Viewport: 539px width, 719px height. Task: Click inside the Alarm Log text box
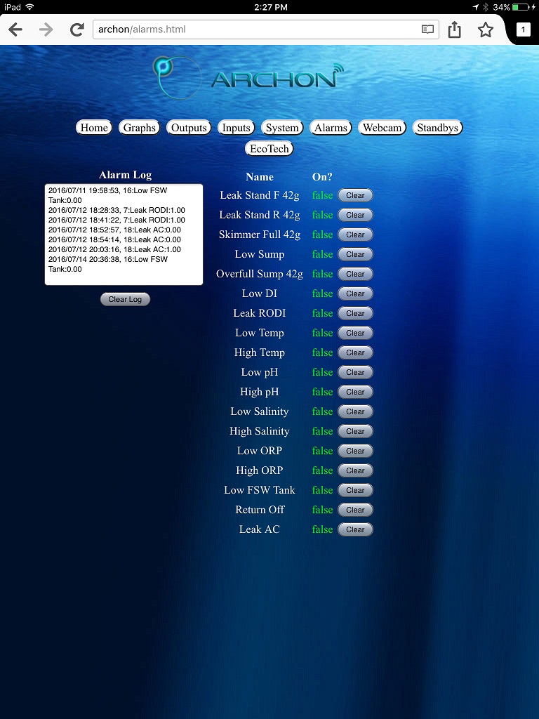click(x=124, y=235)
